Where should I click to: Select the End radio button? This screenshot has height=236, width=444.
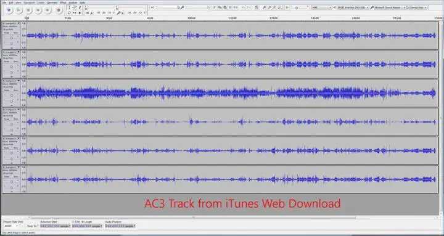click(73, 222)
